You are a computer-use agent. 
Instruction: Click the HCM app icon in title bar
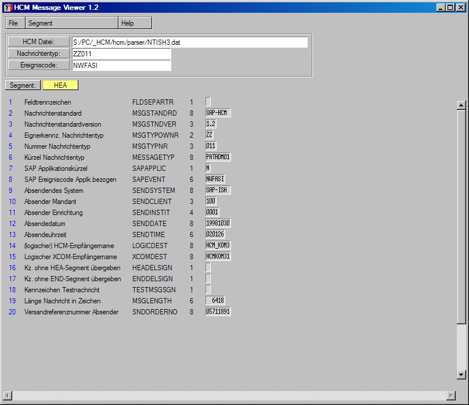click(7, 8)
